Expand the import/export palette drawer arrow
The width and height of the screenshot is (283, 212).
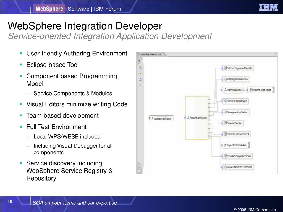point(143,73)
